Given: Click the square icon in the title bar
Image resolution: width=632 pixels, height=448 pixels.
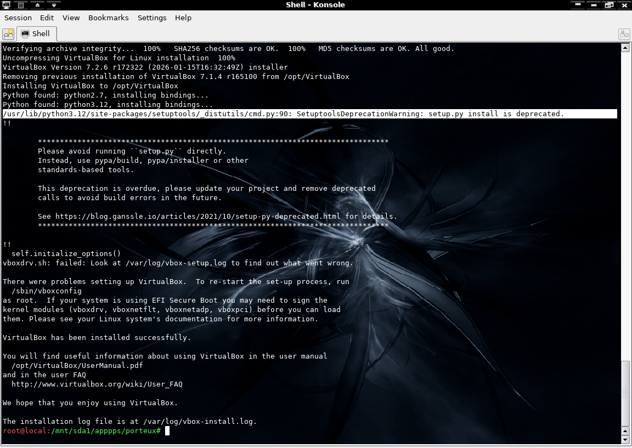Looking at the screenshot, I should pyautogui.click(x=21, y=5).
